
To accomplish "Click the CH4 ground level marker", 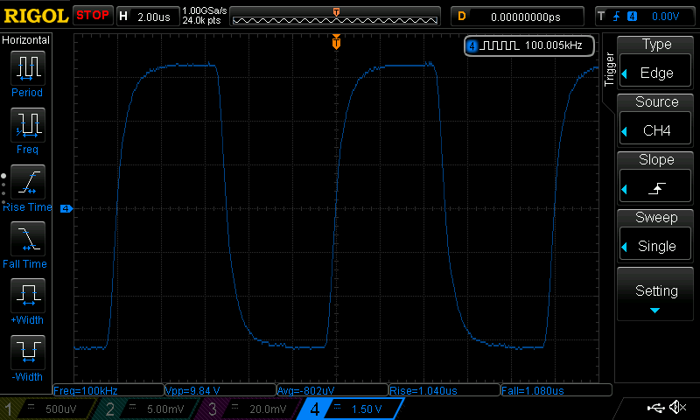I will coord(66,208).
